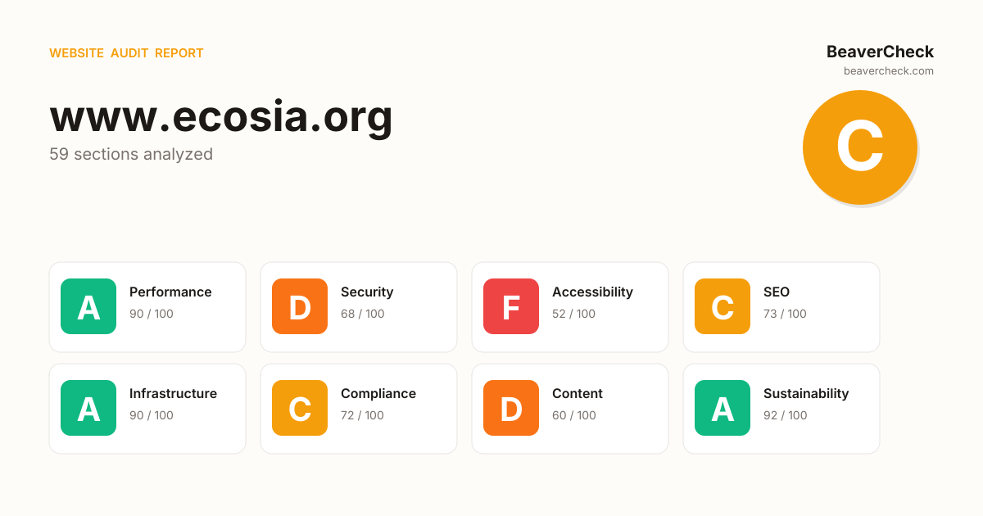The height and width of the screenshot is (516, 983).
Task: Click the Website Audit Report heading
Action: click(x=126, y=53)
